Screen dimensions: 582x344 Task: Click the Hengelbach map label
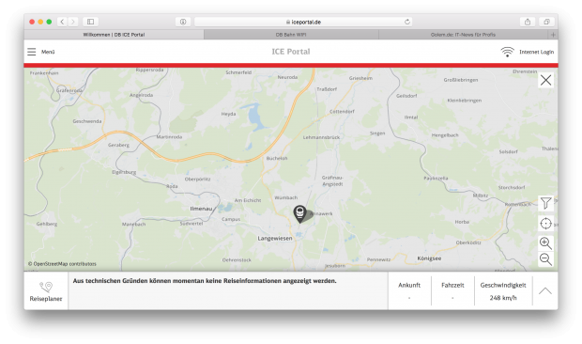click(445, 134)
